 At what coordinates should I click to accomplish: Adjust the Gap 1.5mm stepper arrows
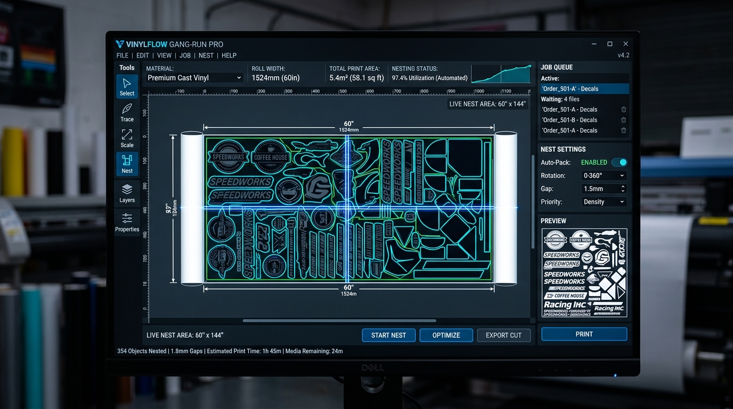point(623,189)
